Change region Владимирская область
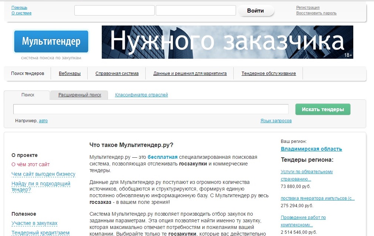Image resolution: width=374 pixels, height=236 pixels. point(311,149)
